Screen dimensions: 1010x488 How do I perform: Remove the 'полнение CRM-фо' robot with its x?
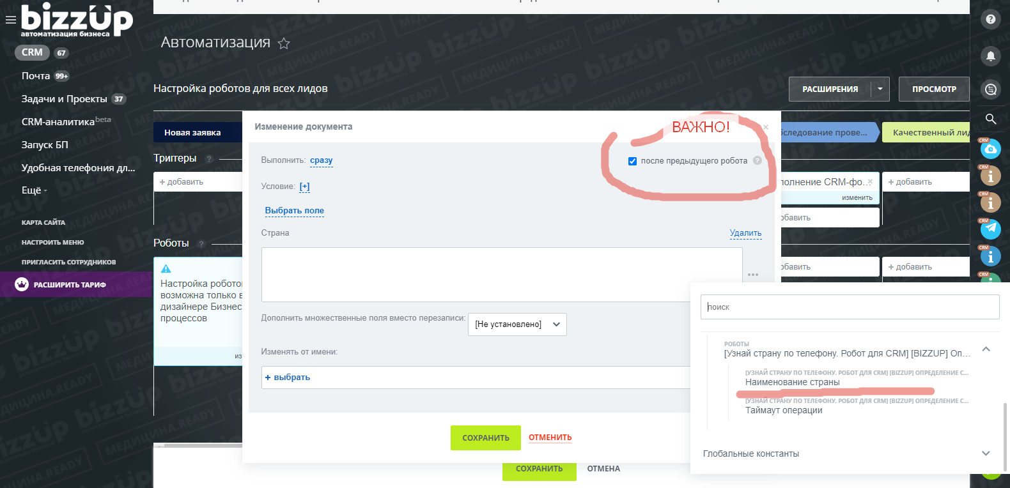coord(870,182)
